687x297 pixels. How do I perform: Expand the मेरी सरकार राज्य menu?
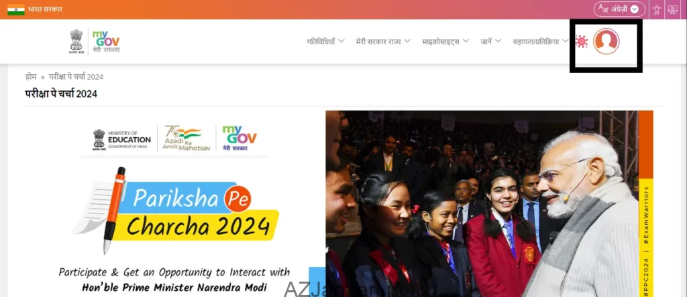tap(383, 41)
